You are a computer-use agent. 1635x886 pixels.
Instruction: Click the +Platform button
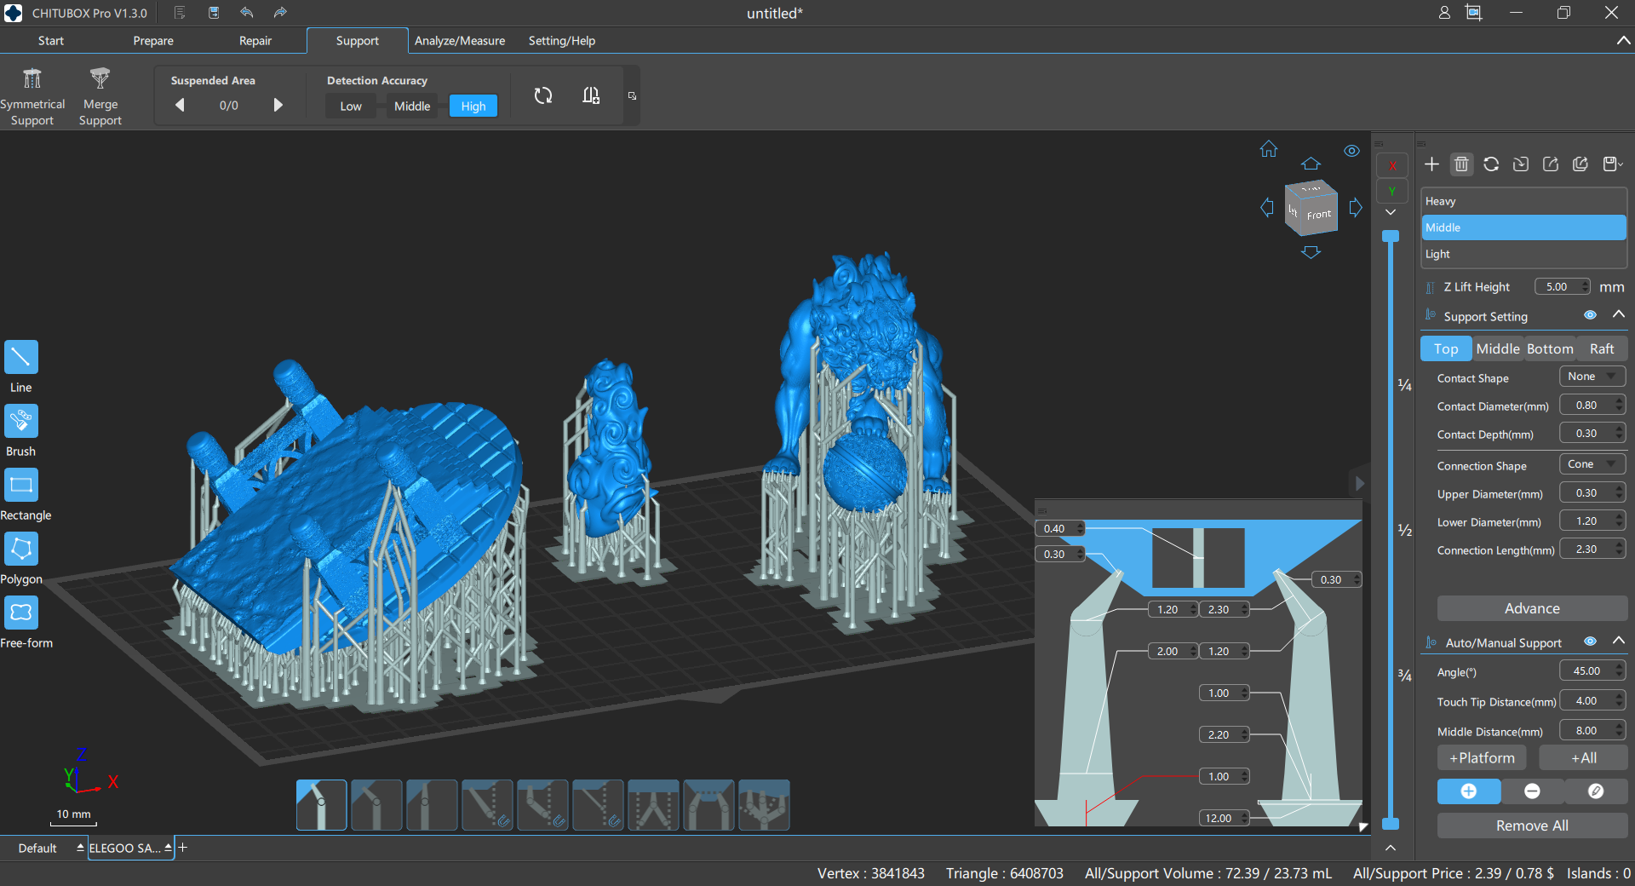pos(1482,758)
